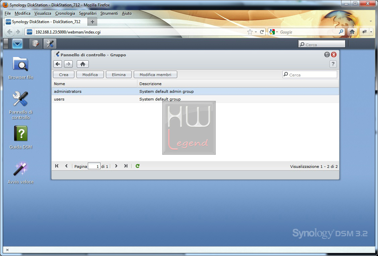Click the address bar URL
This screenshot has height=256, width=378.
68,32
